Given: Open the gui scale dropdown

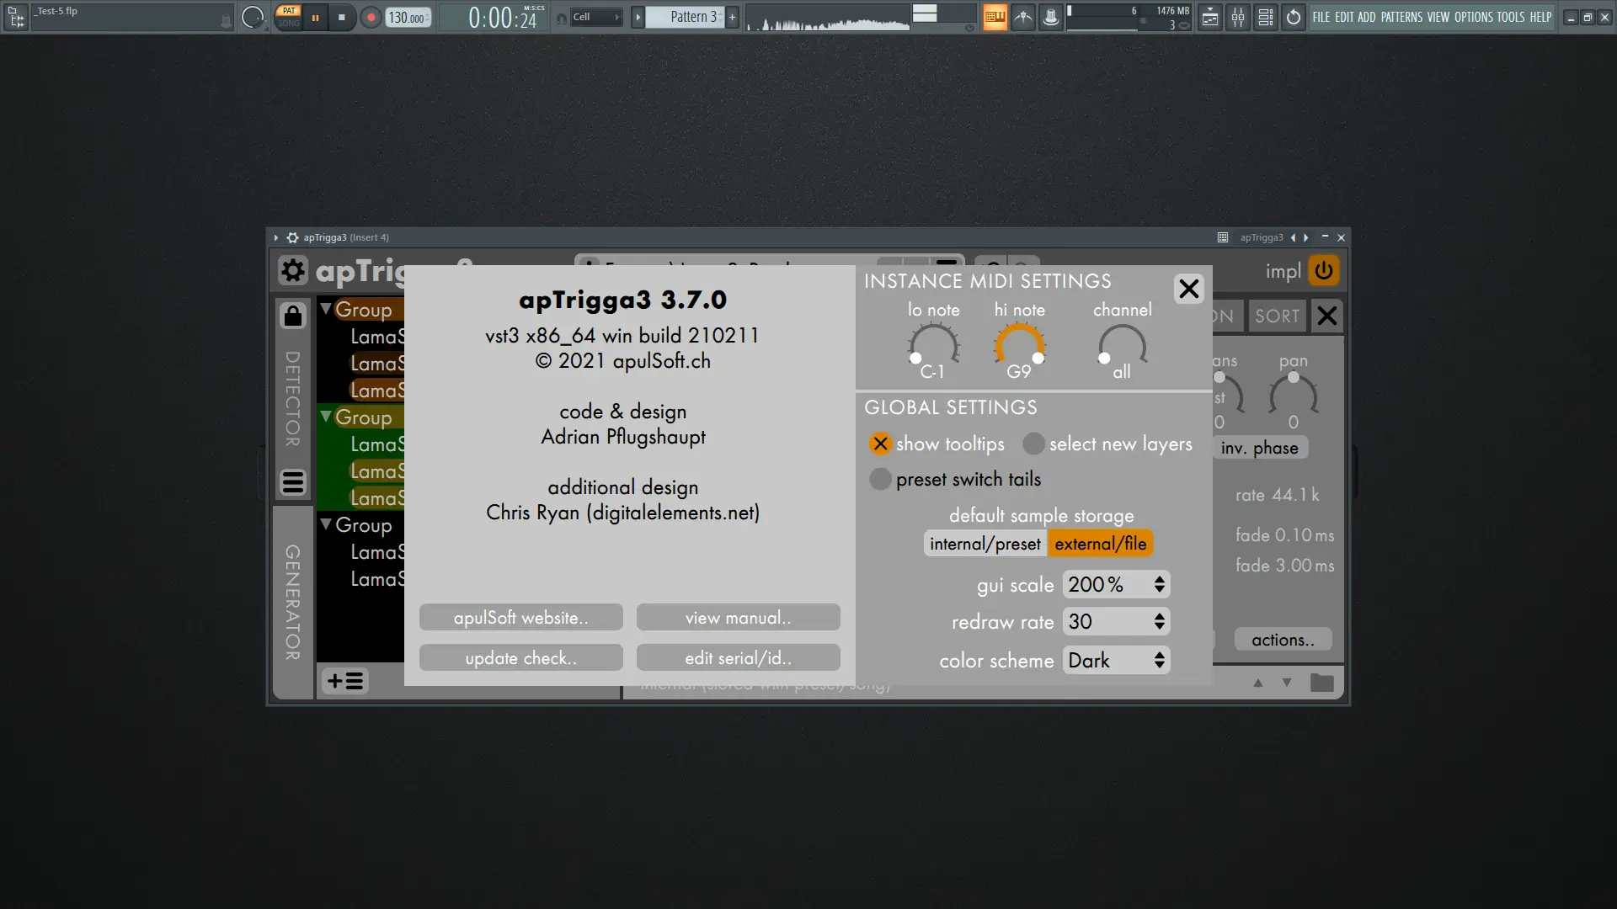Looking at the screenshot, I should pyautogui.click(x=1116, y=584).
